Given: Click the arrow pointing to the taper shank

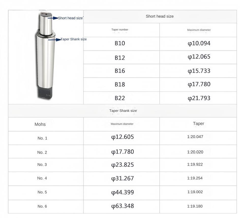Looking at the screenshot, I should click(x=54, y=39).
